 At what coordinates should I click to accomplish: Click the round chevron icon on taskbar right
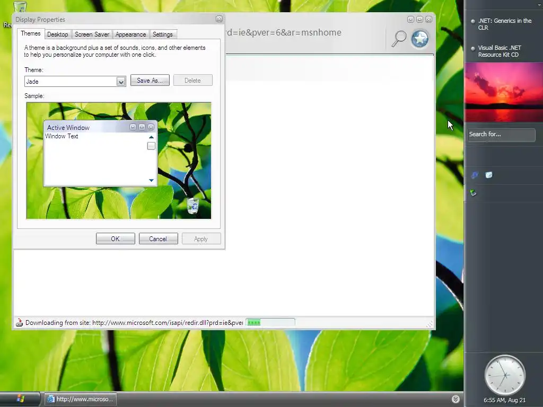pyautogui.click(x=456, y=399)
